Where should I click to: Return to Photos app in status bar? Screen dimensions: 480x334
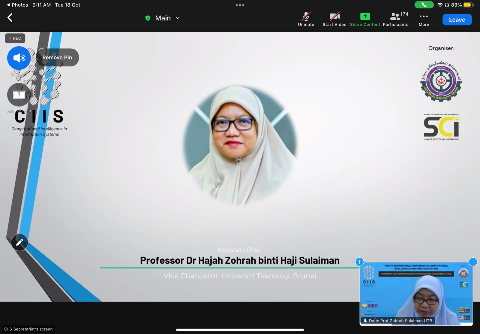[17, 5]
